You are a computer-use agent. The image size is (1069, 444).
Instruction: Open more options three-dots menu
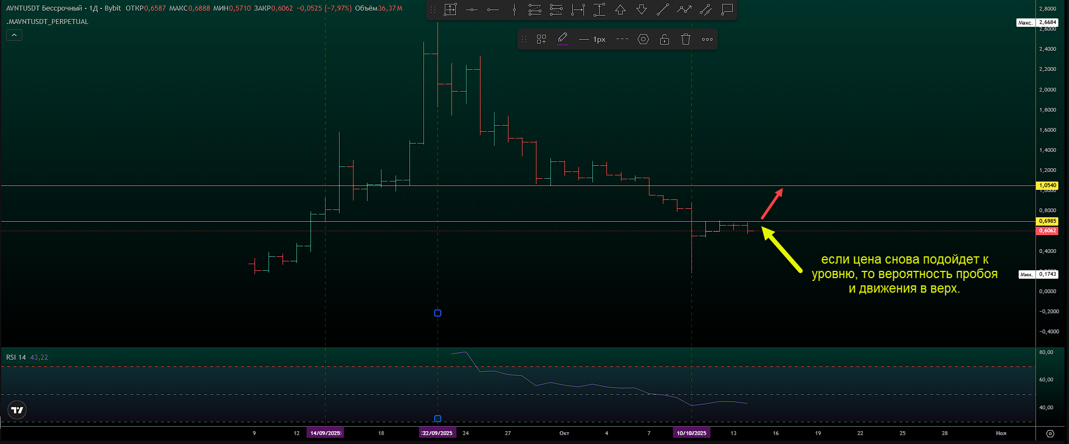pyautogui.click(x=707, y=39)
